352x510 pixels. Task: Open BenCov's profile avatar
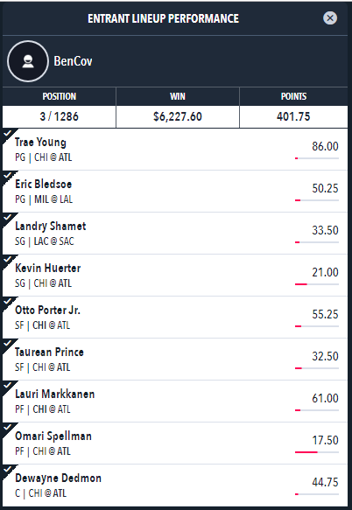pos(28,61)
